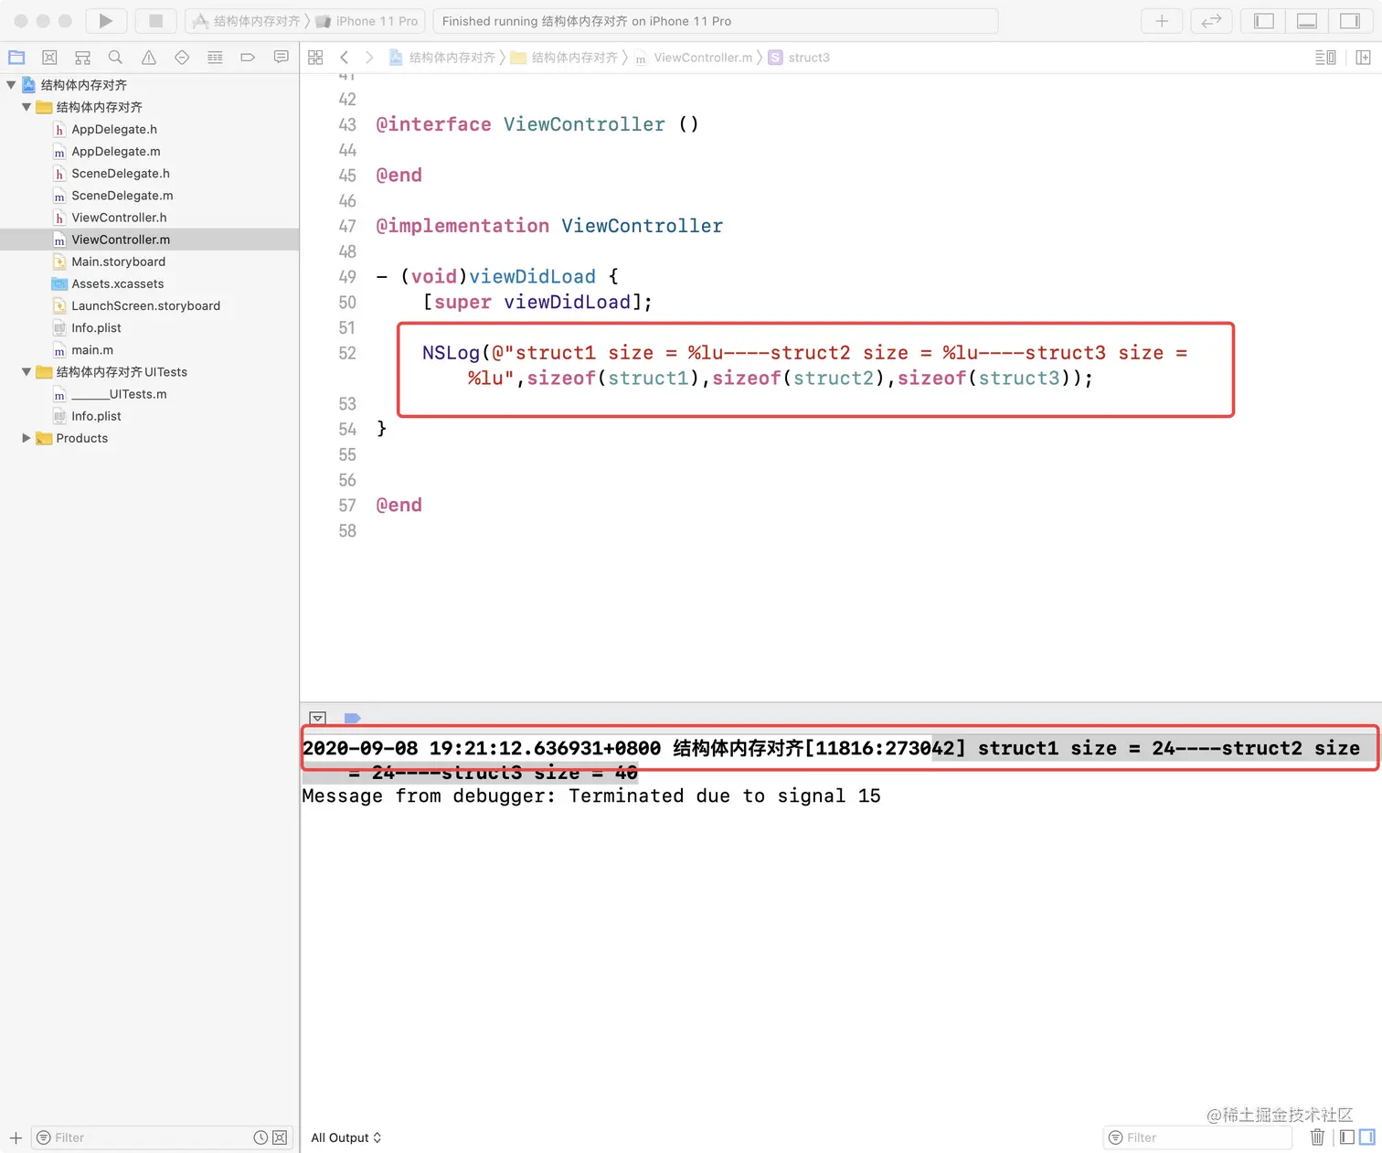Click the 'viewDidLoad' method name on line 49

532,276
